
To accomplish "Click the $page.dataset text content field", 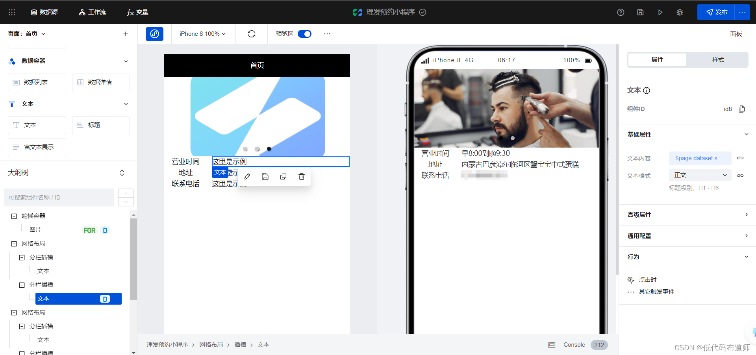I will click(x=700, y=158).
